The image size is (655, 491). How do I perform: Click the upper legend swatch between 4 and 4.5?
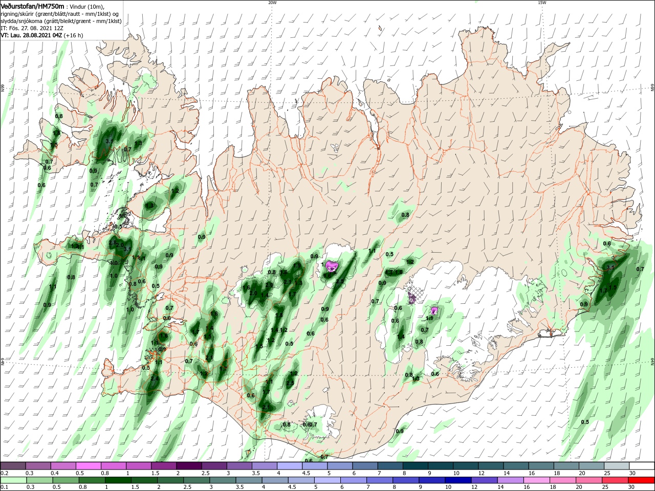click(290, 466)
